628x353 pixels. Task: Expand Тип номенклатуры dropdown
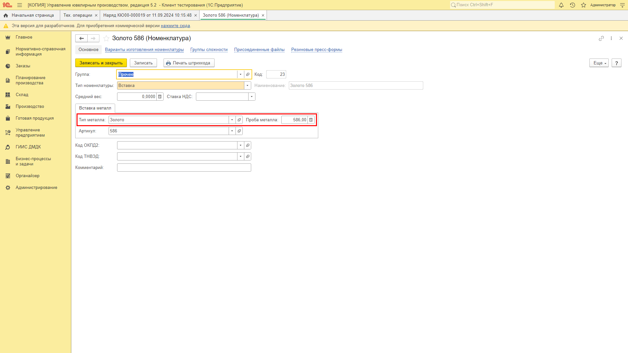(x=248, y=85)
